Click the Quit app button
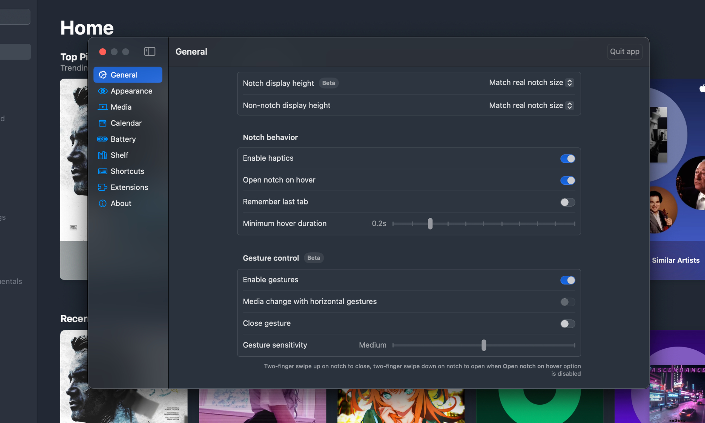The width and height of the screenshot is (705, 423). (x=624, y=51)
